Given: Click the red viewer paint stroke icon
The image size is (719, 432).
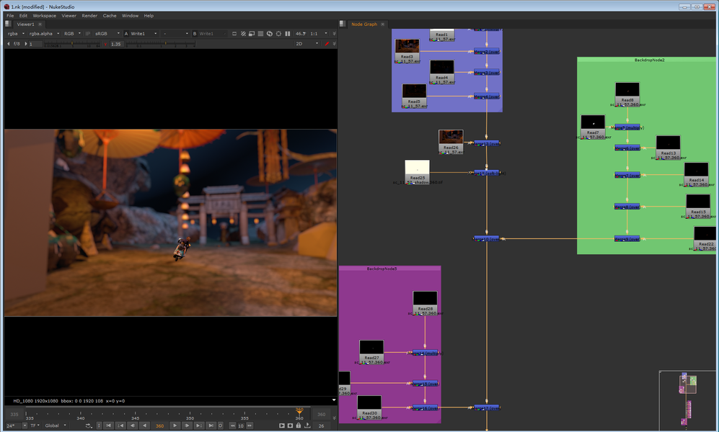Looking at the screenshot, I should click(327, 44).
